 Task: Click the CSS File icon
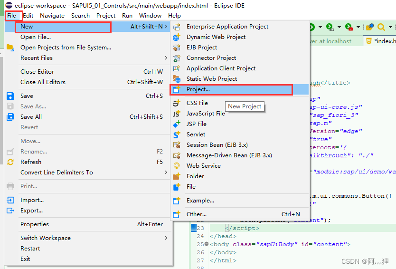177,103
